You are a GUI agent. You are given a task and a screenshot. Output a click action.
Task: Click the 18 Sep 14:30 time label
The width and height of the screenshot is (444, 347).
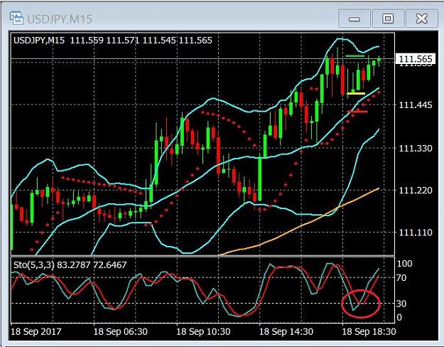[x=286, y=331]
